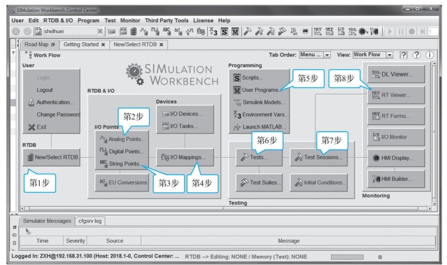Click the I/O Monitor toolbar icon
The image size is (447, 265).
341,31
